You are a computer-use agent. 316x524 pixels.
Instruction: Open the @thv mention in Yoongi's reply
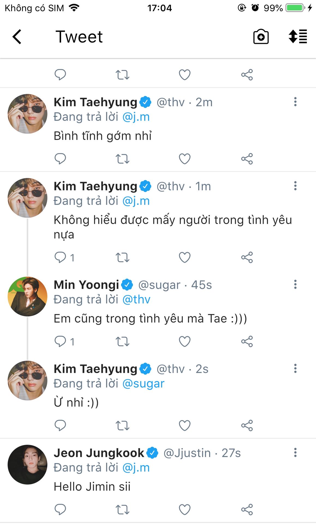[x=136, y=299]
